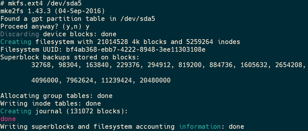The image size is (308, 131).
Task: Click the grey 'Discarding' word
Action: (x=20, y=34)
